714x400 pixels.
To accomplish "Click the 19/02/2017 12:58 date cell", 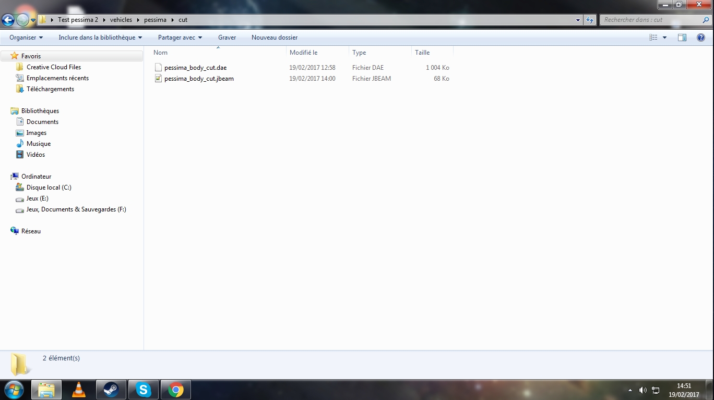I will (312, 68).
